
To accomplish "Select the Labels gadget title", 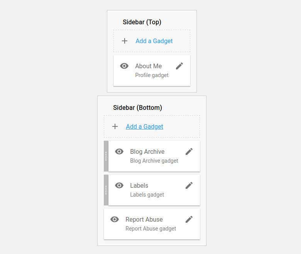I will click(x=139, y=185).
